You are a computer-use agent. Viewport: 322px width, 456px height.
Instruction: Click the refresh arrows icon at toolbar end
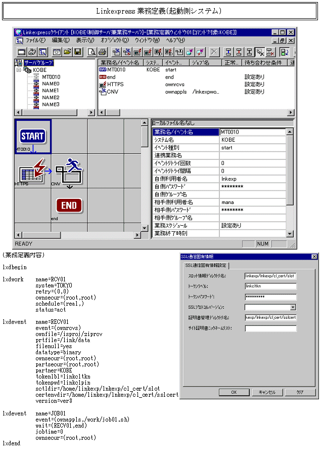click(x=284, y=52)
